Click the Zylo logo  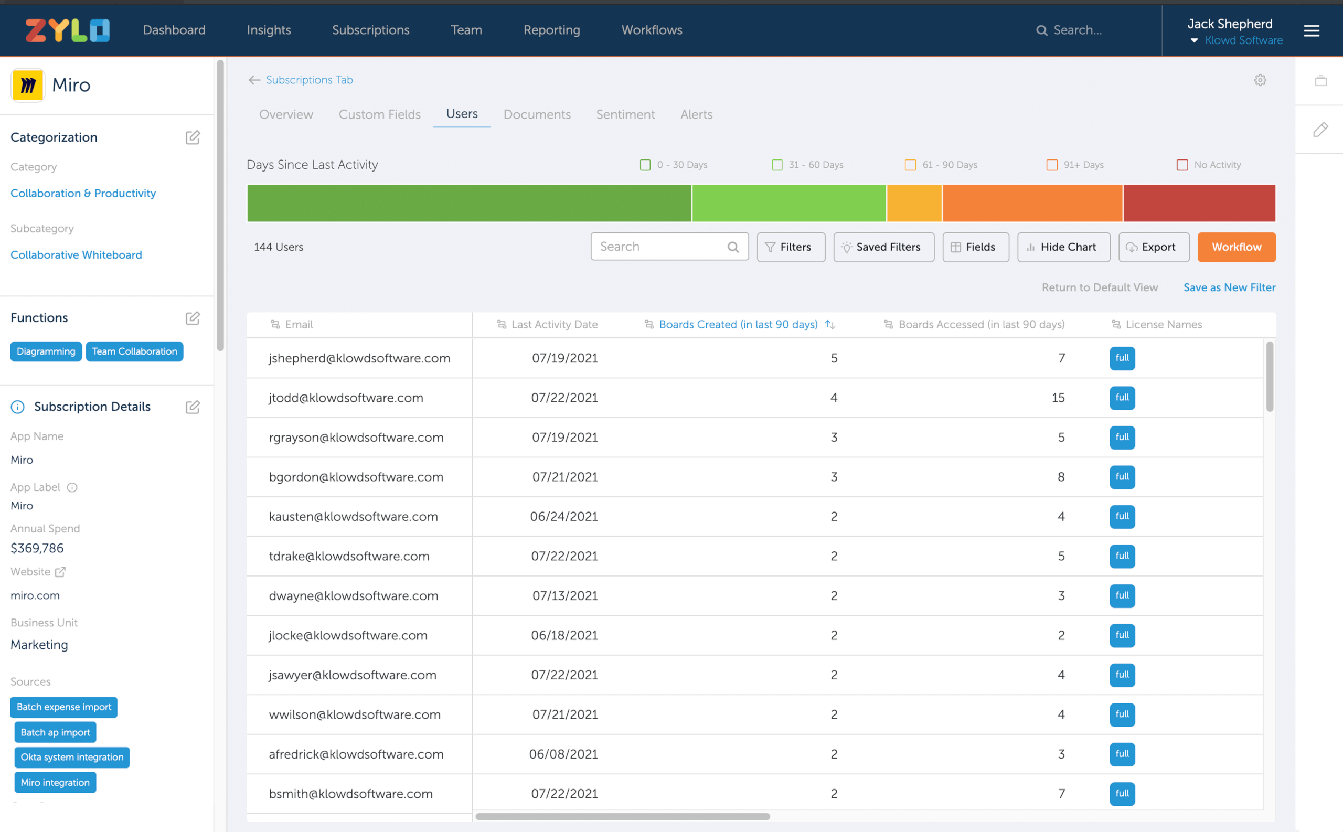[x=67, y=30]
